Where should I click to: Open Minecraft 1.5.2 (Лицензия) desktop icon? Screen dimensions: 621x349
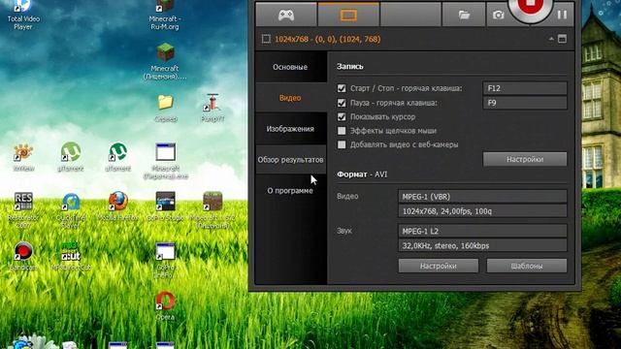pos(212,210)
